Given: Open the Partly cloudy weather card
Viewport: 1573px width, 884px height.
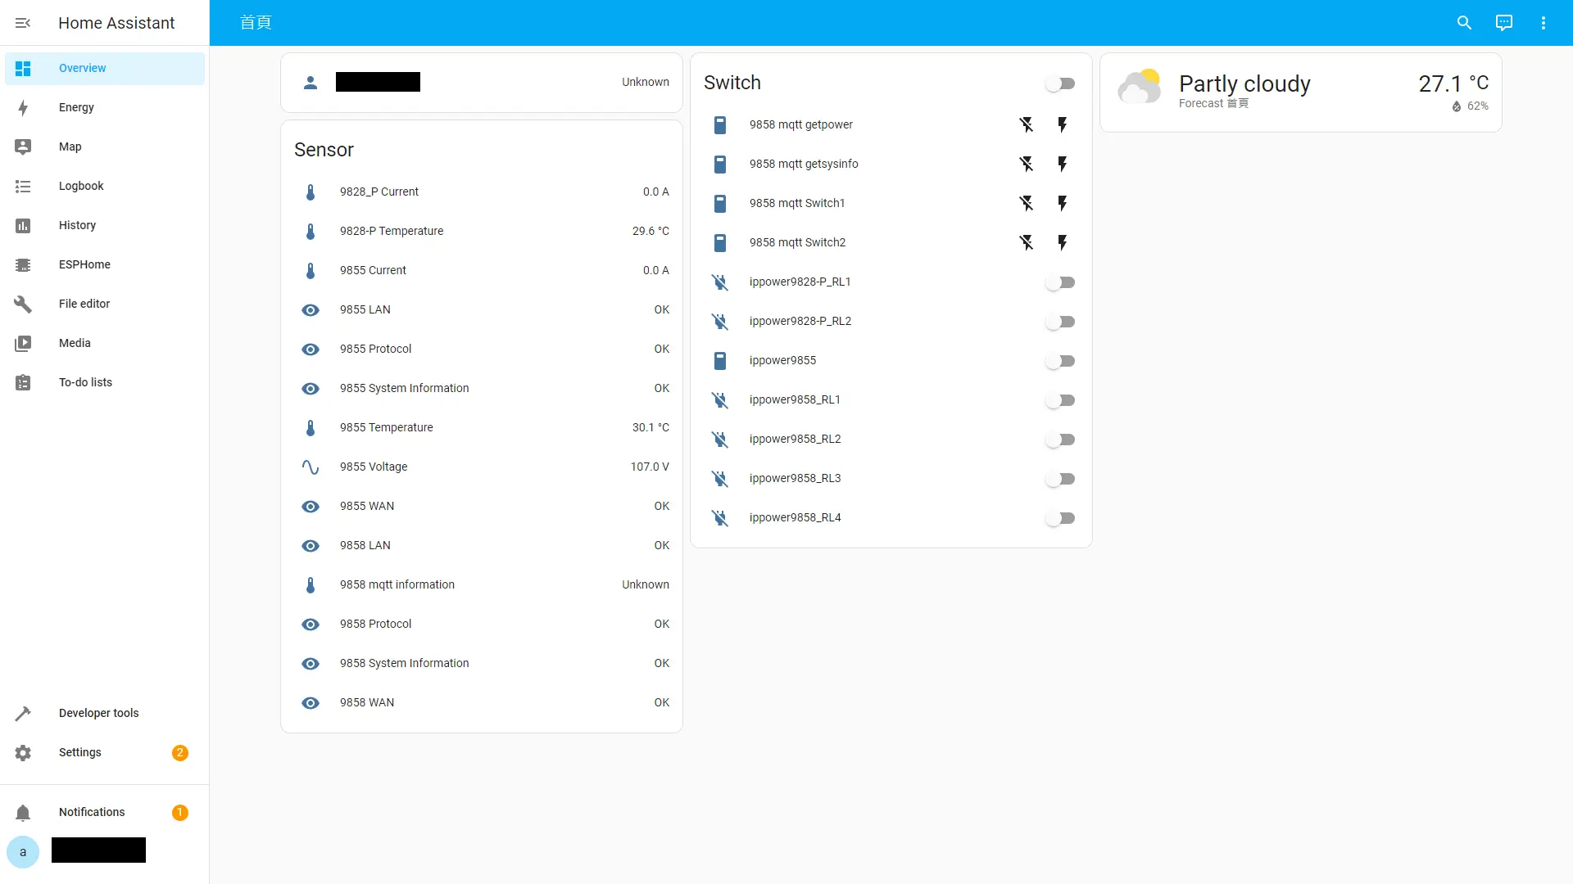Looking at the screenshot, I should point(1300,92).
